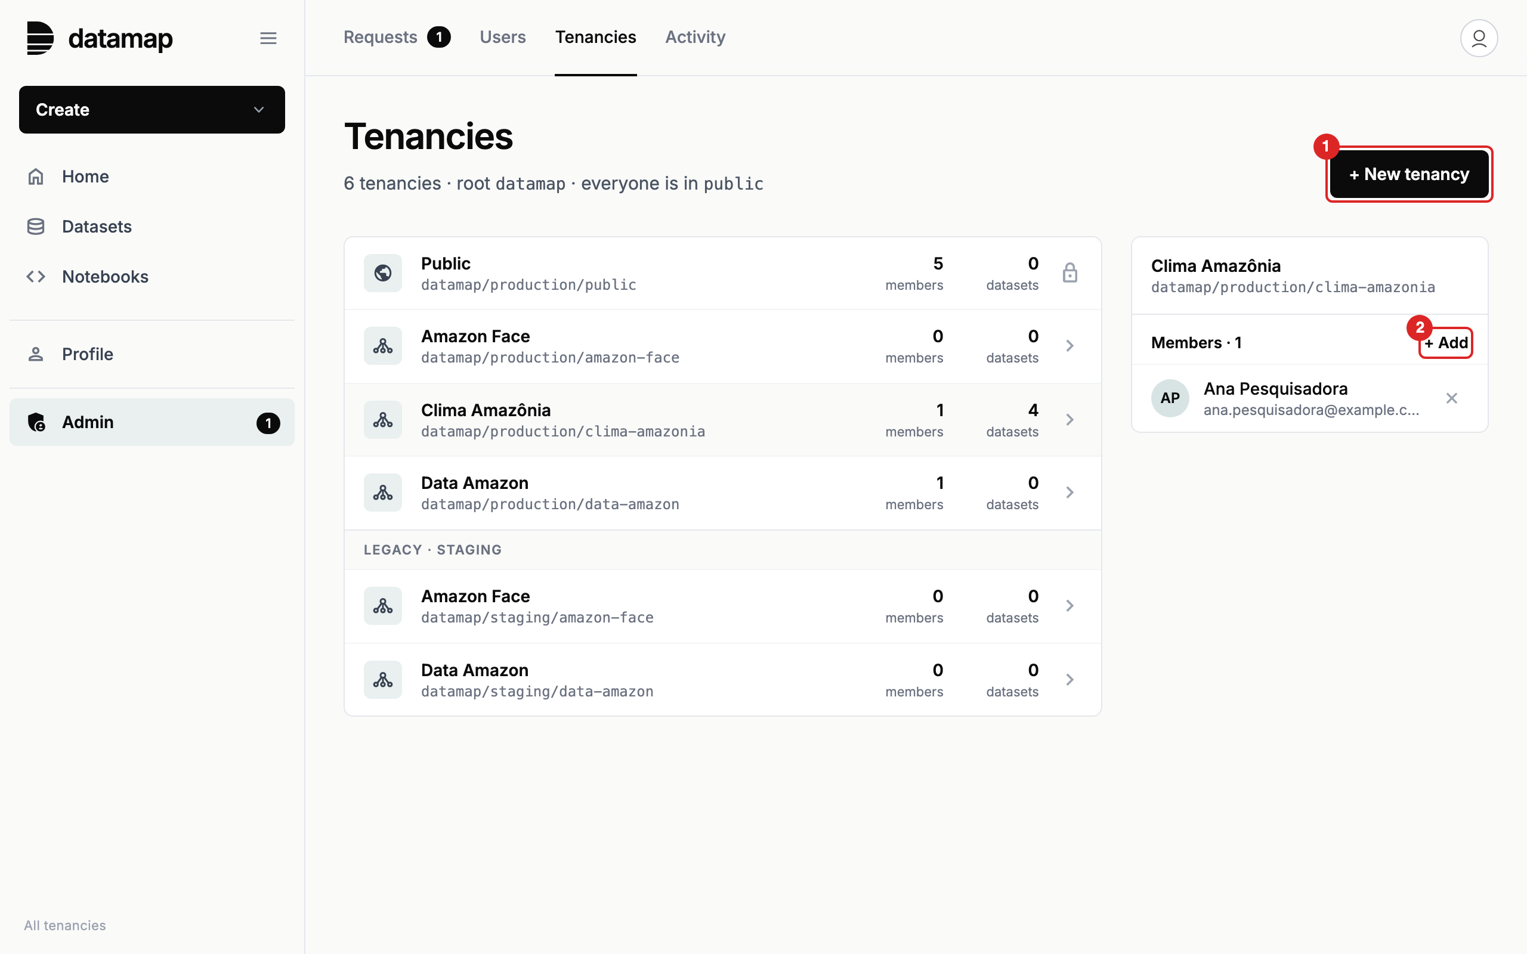Click Add member button

tap(1446, 343)
